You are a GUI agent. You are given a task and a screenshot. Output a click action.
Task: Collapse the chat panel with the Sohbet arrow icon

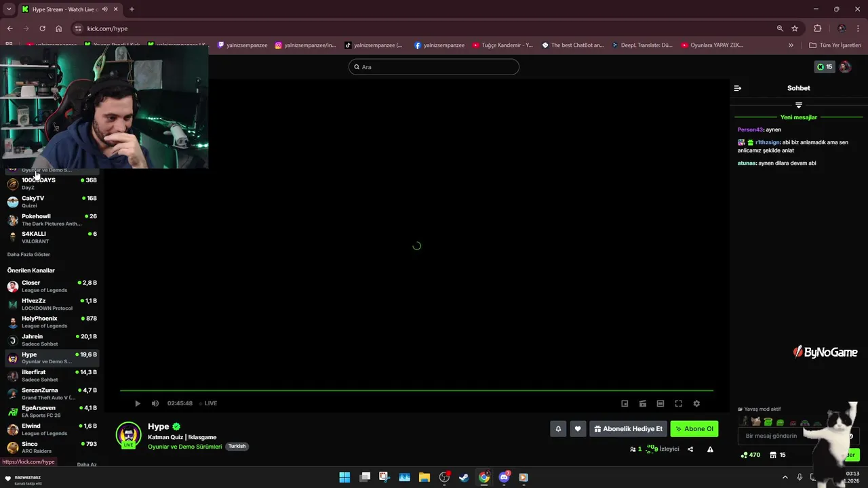pyautogui.click(x=738, y=88)
